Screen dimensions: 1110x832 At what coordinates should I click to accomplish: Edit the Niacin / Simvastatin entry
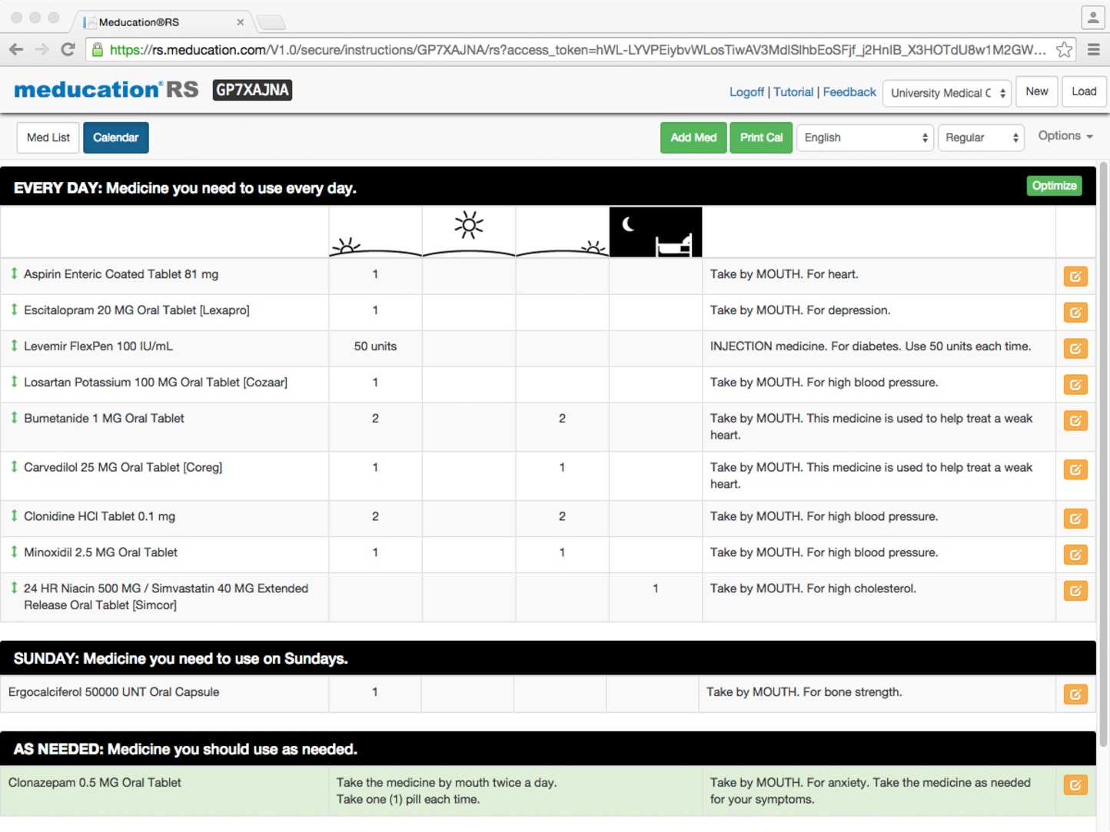click(1075, 591)
